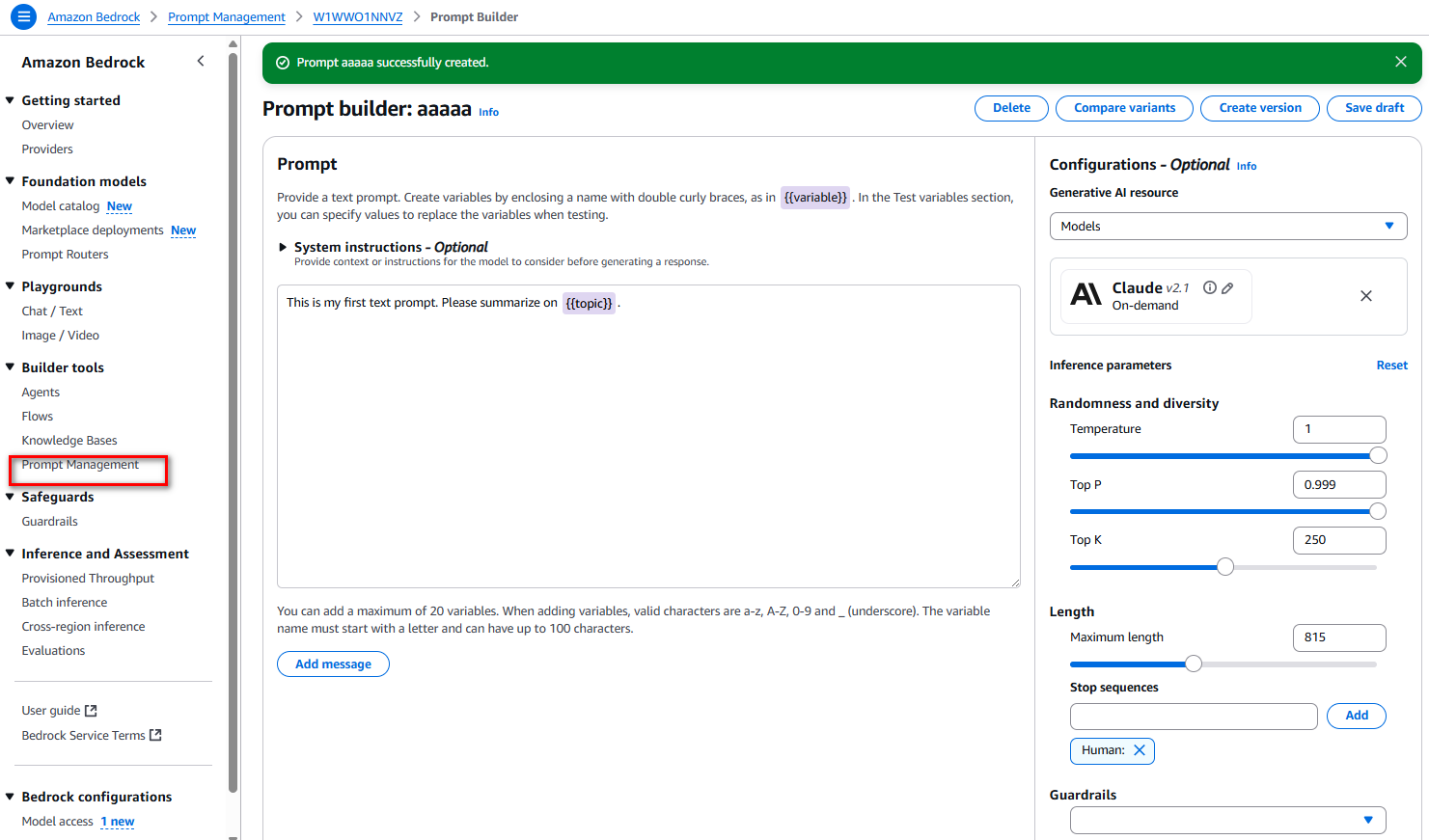Open User guide external link

[x=59, y=711]
